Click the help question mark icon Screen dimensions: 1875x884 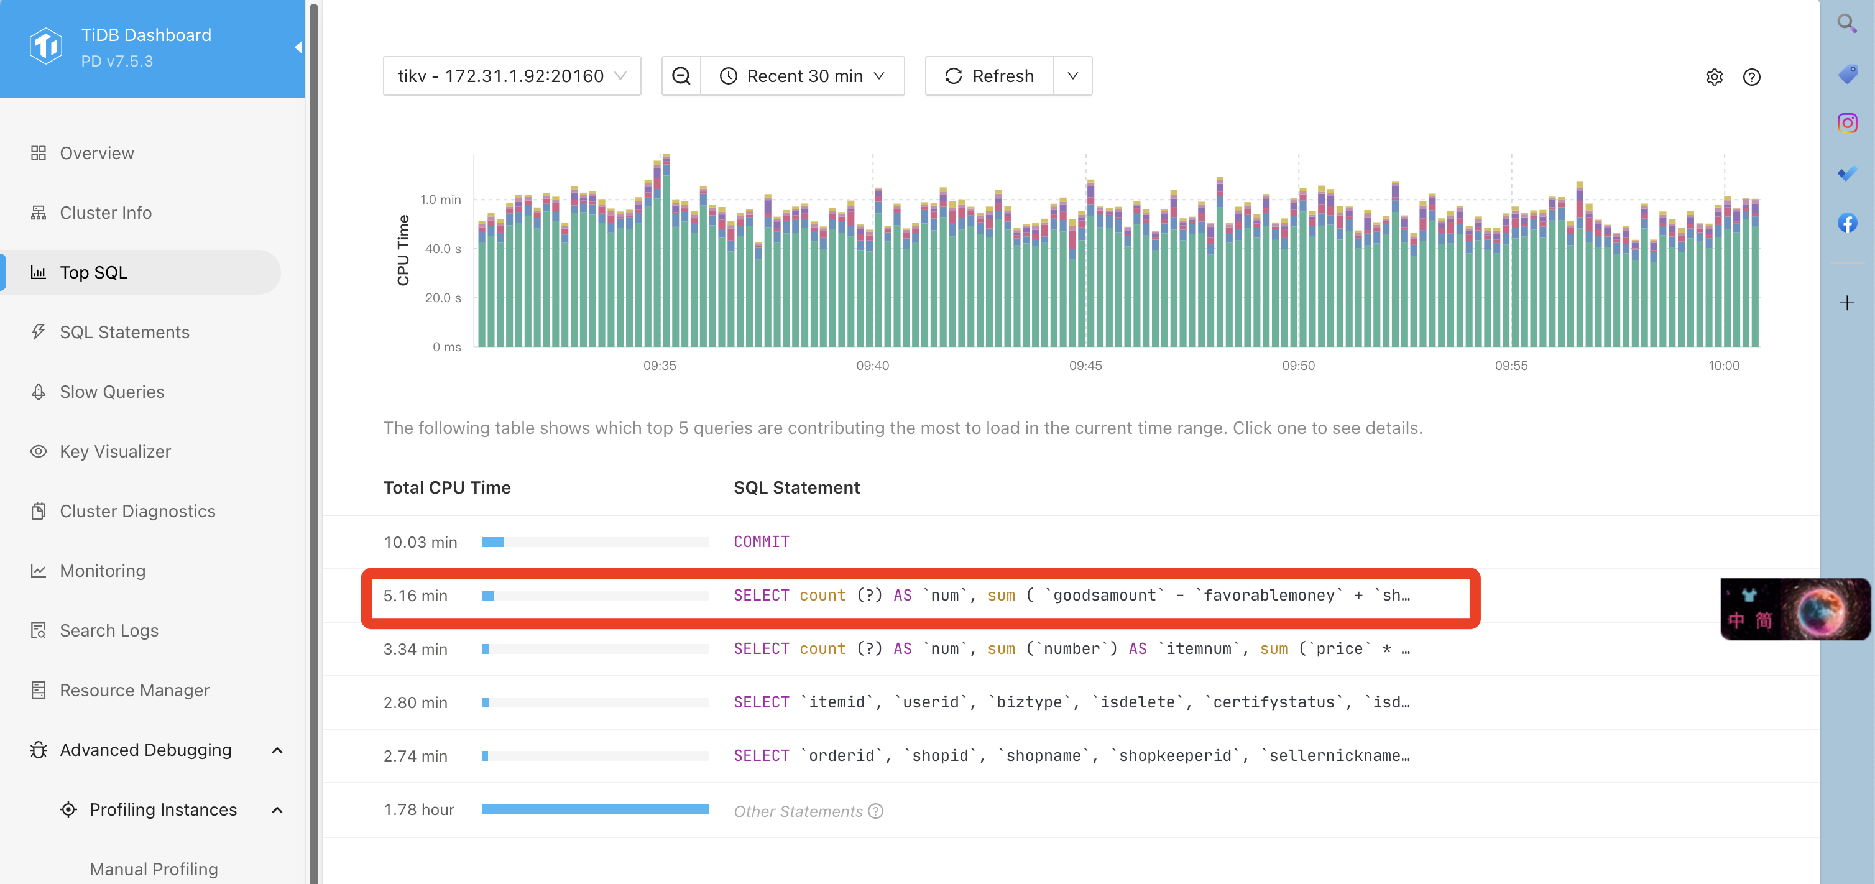pos(1751,77)
